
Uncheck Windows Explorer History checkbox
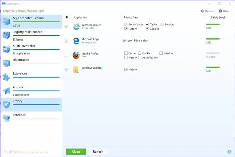tap(126, 70)
